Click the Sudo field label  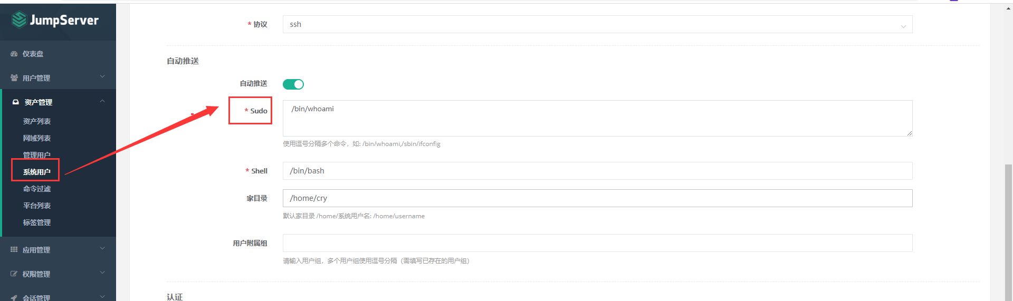(x=259, y=111)
